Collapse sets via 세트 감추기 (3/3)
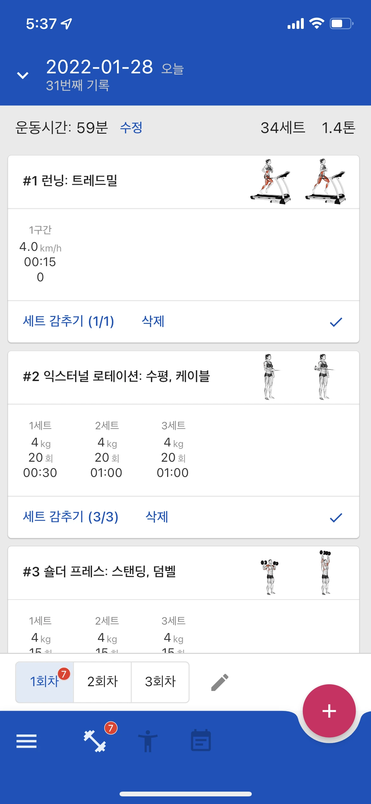The width and height of the screenshot is (371, 804). [71, 517]
